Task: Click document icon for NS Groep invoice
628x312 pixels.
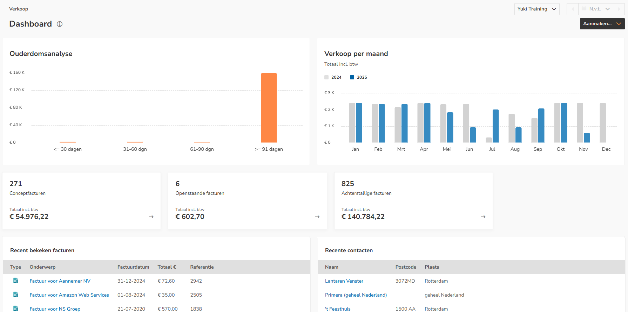Action: [x=15, y=309]
